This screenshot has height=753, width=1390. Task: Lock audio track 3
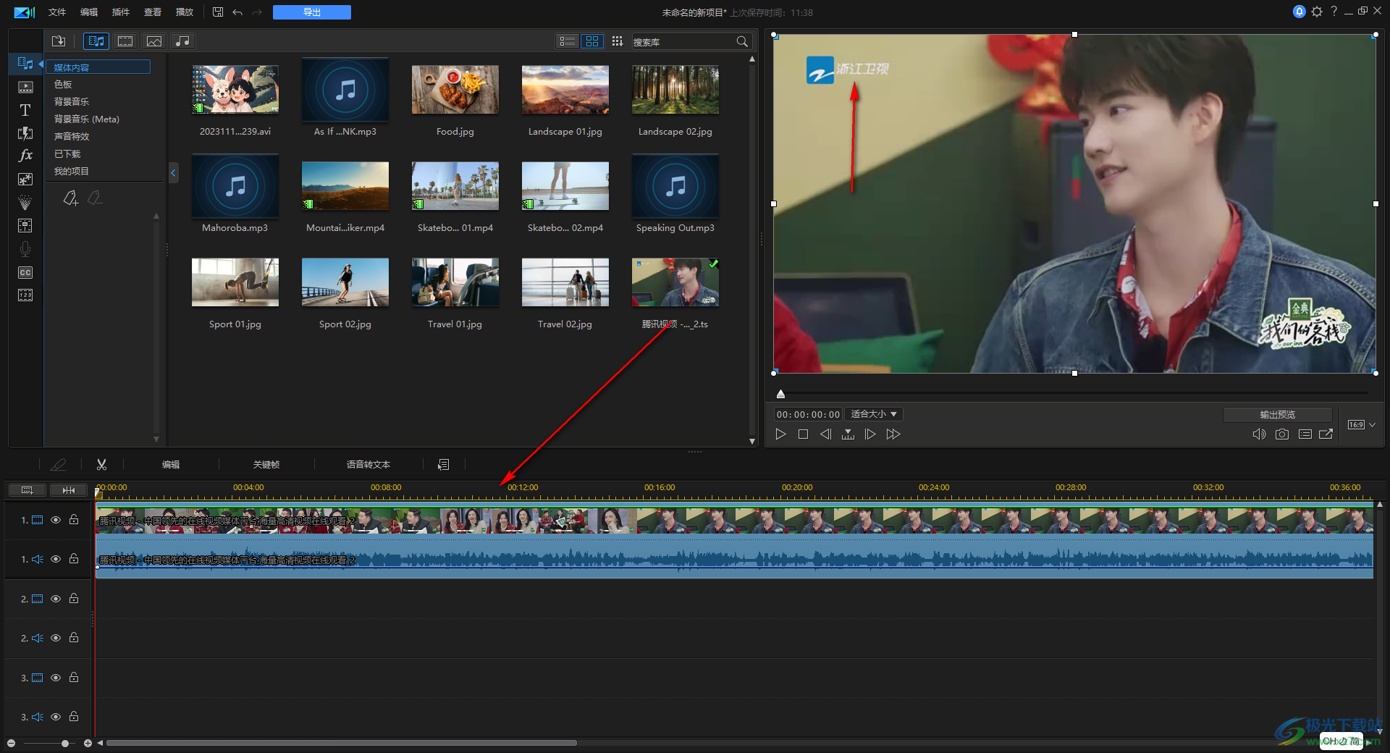point(74,716)
